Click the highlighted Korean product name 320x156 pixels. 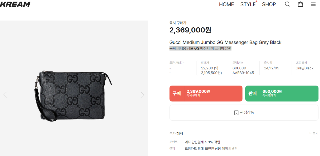(x=200, y=48)
